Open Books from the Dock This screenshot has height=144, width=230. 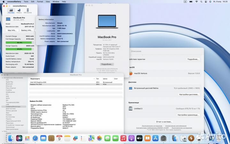point(147,138)
